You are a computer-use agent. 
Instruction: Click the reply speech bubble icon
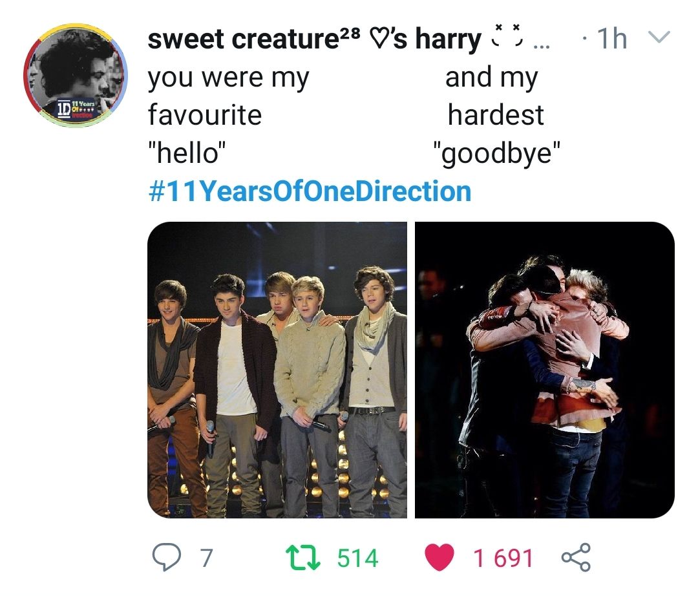point(167,557)
